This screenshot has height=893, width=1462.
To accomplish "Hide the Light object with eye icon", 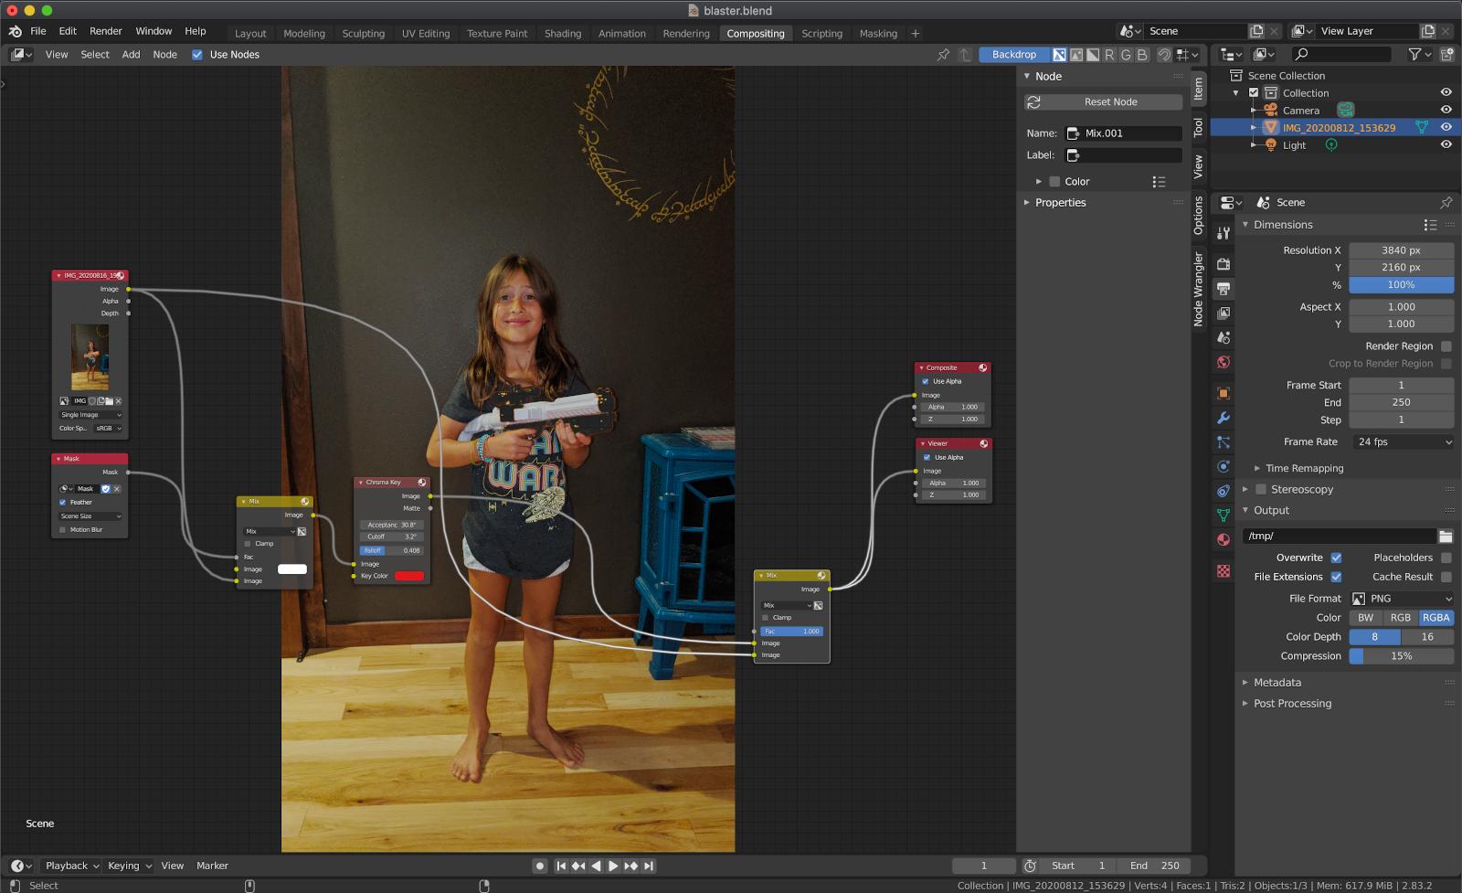I will coord(1446,145).
